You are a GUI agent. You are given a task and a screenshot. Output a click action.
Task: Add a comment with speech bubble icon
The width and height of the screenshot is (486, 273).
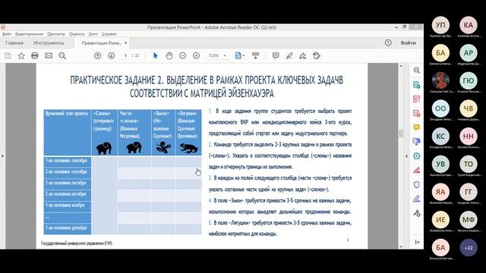[276, 55]
